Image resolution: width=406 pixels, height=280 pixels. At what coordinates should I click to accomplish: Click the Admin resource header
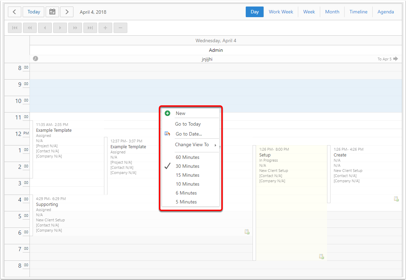pyautogui.click(x=216, y=50)
